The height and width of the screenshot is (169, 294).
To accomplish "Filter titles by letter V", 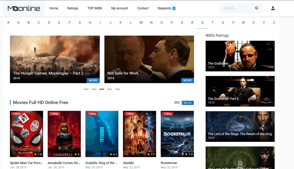I will (233, 23).
